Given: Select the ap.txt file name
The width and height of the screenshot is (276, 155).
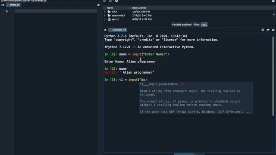Looking at the screenshot, I should pos(115,19).
